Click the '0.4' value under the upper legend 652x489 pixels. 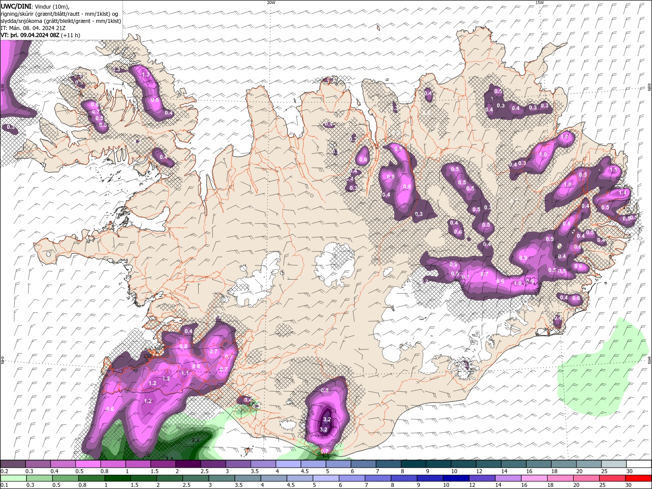(55, 471)
